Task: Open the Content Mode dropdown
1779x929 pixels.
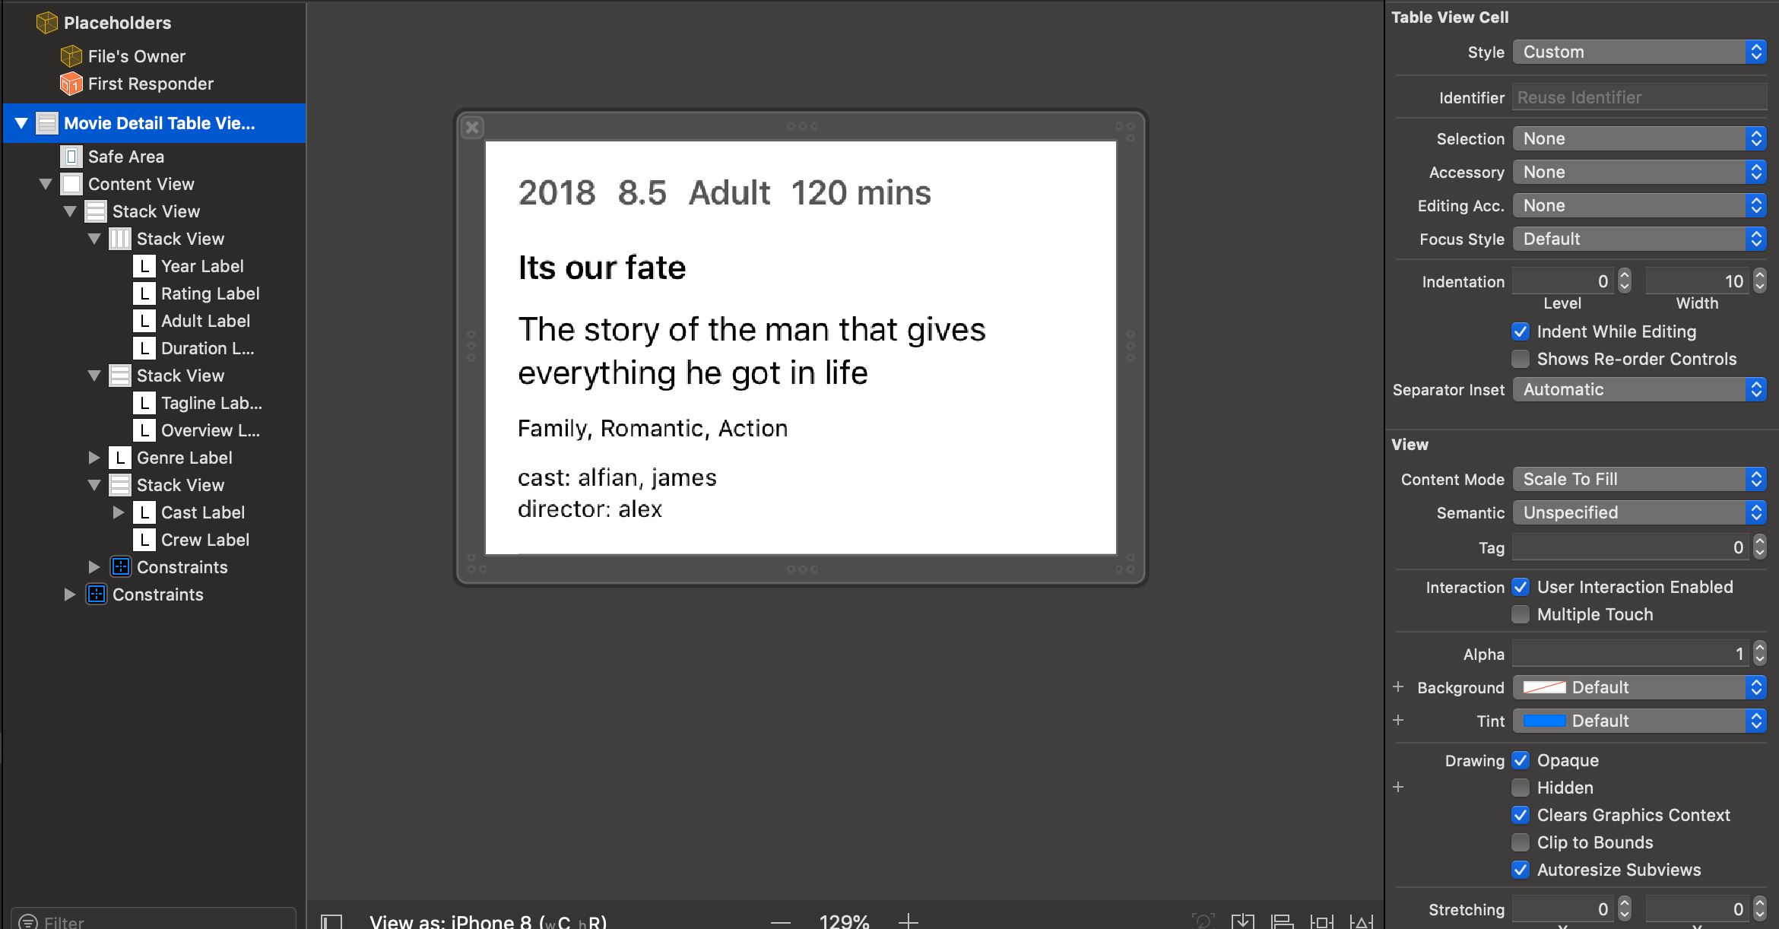Action: point(1639,479)
